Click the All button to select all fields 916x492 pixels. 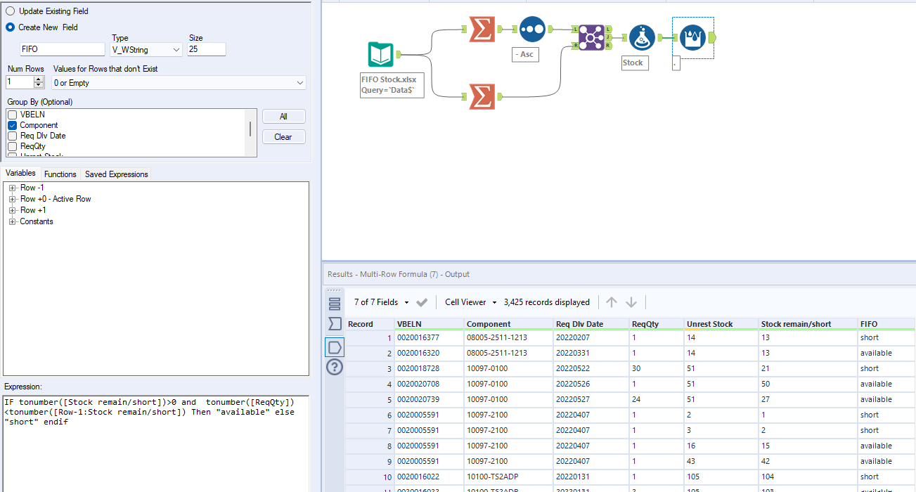pyautogui.click(x=283, y=115)
